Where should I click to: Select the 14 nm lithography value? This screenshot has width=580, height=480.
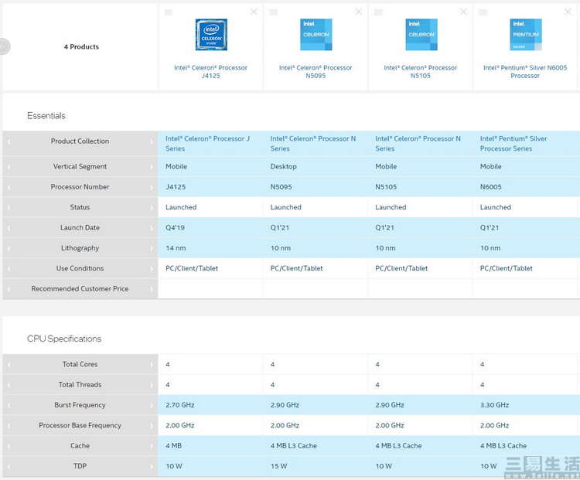pyautogui.click(x=176, y=248)
